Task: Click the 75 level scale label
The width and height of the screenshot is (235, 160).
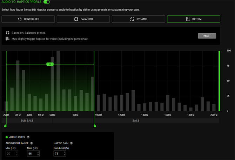Action: pos(228,66)
